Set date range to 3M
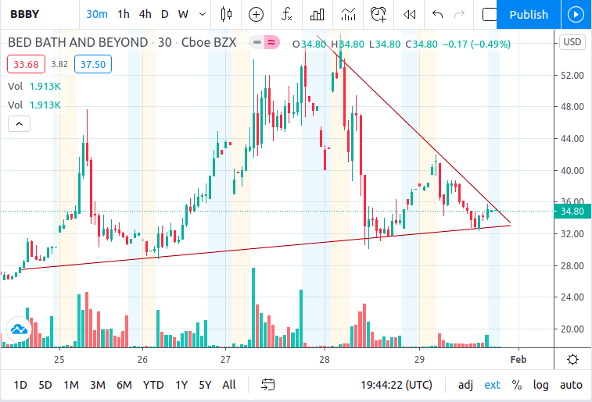592x402 pixels. [98, 385]
